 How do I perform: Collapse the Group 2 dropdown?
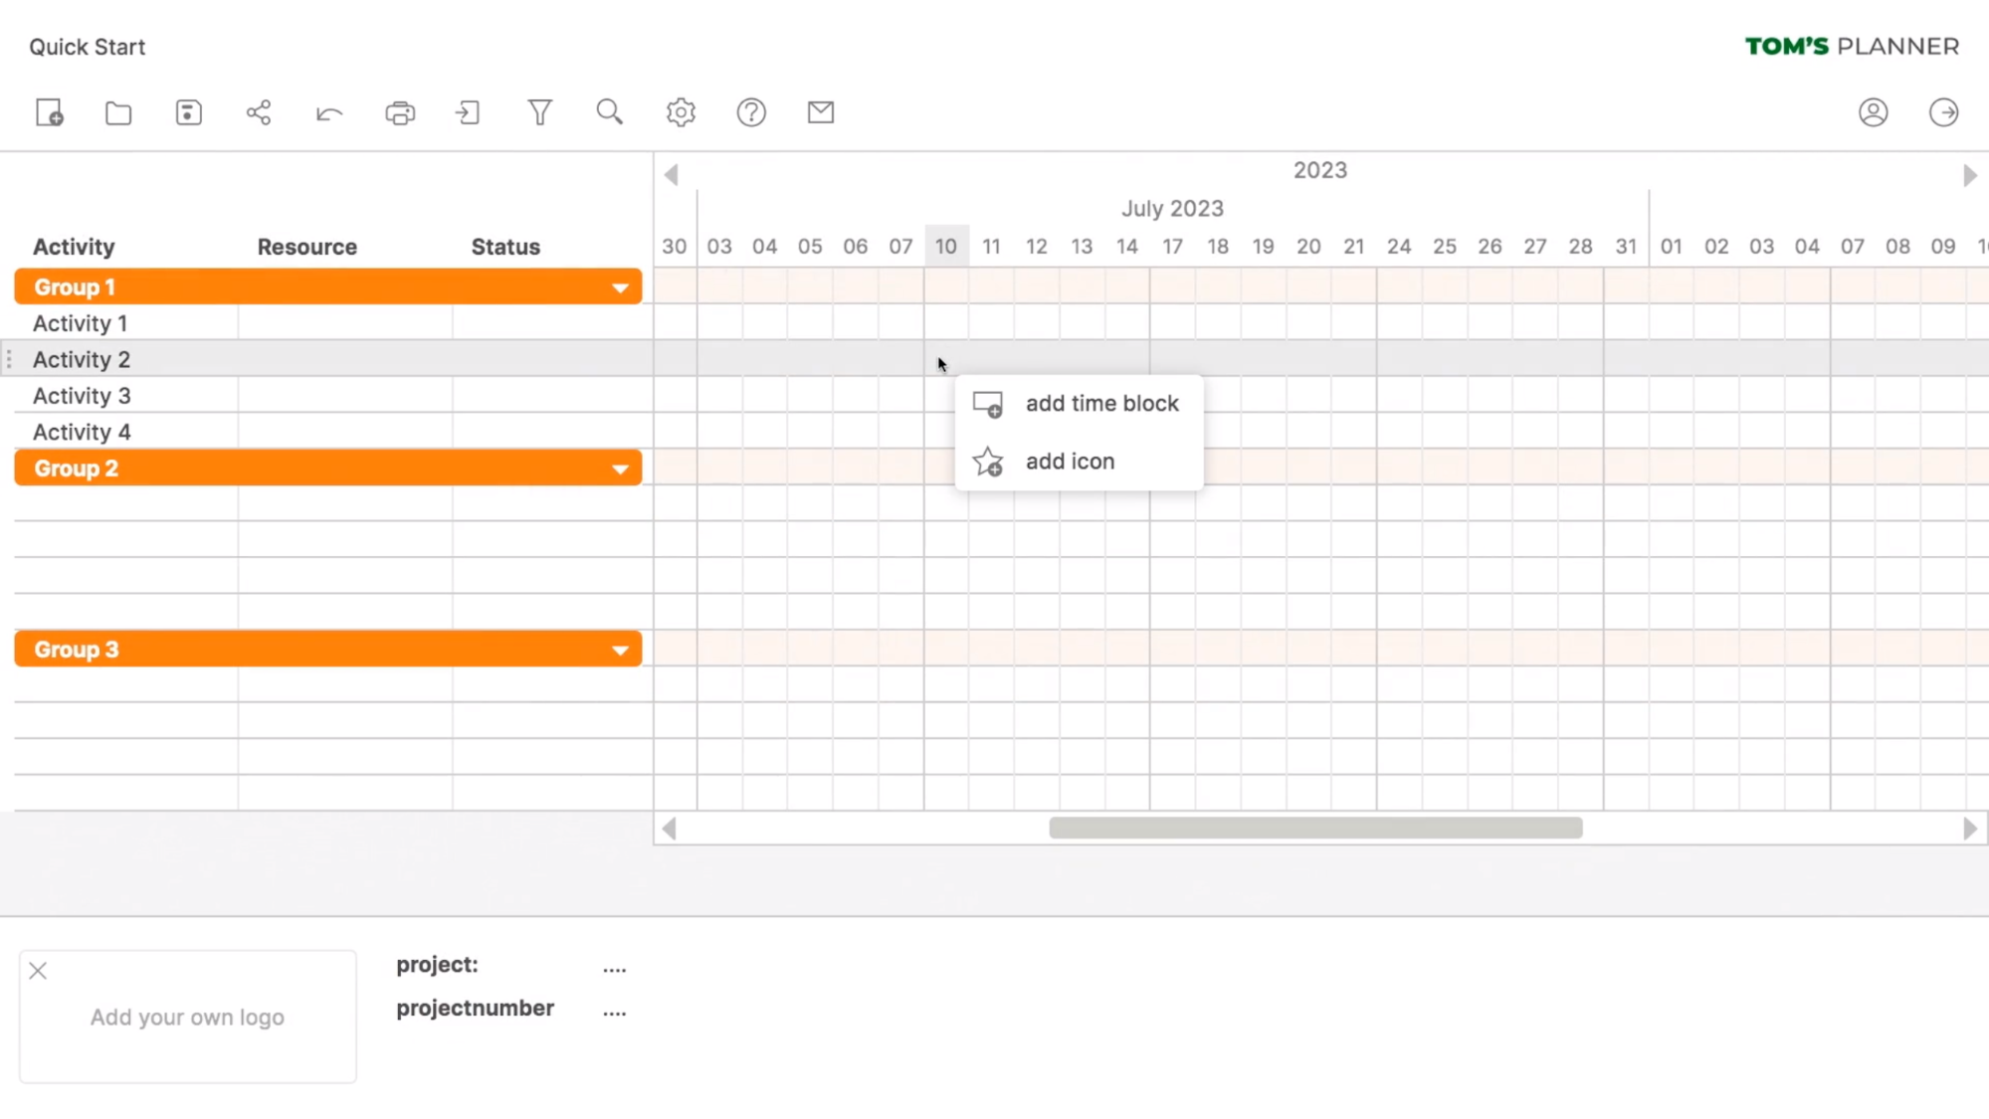[620, 468]
